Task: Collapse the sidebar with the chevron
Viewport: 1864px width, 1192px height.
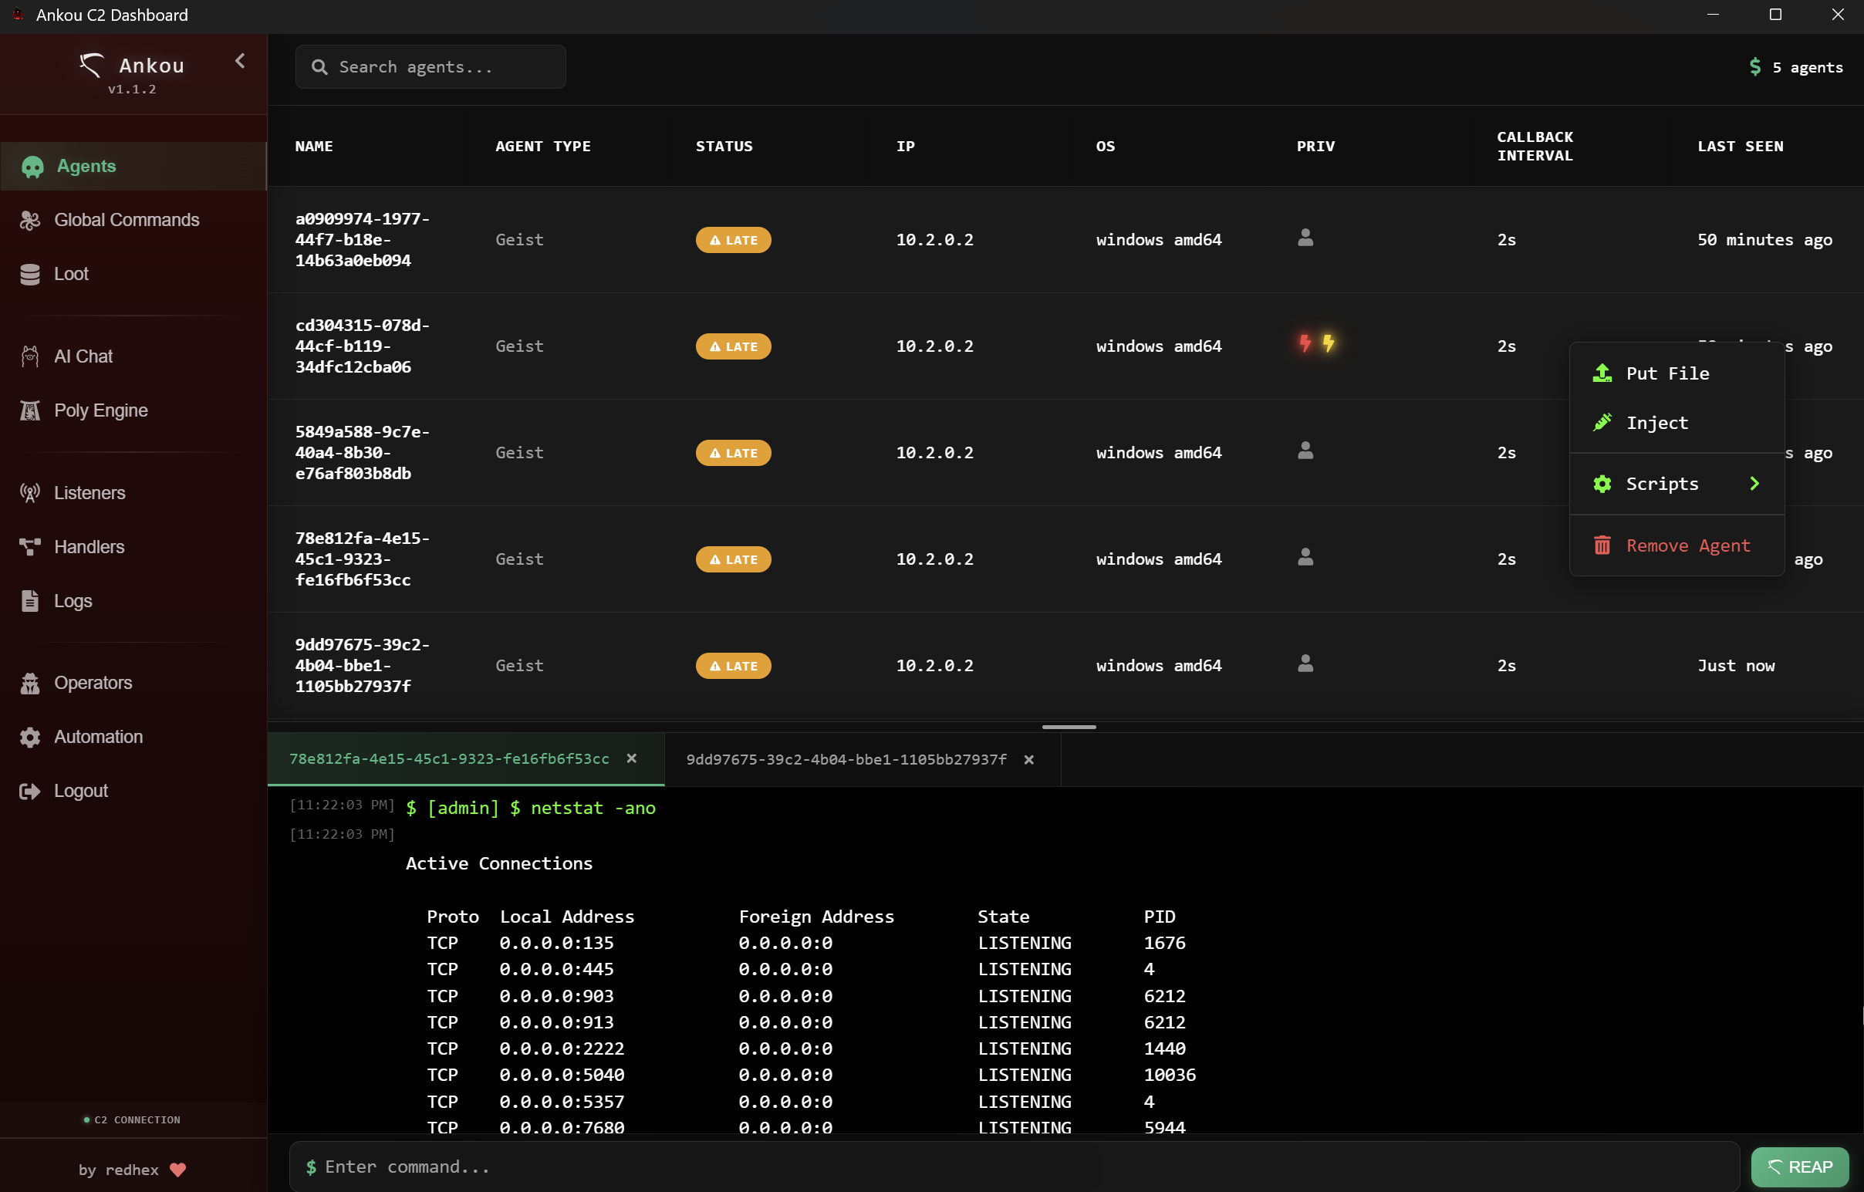Action: pyautogui.click(x=239, y=61)
